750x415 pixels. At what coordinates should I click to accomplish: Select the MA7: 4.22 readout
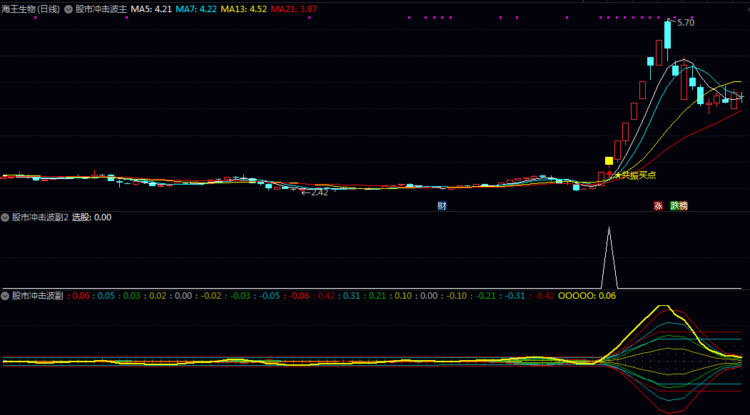(x=196, y=9)
